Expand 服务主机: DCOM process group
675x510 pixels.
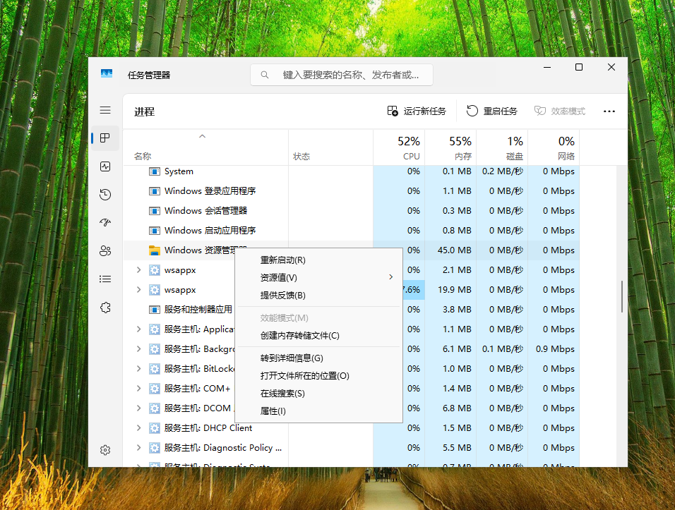138,408
